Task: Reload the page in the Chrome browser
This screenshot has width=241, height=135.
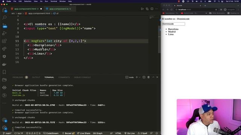Action: pyautogui.click(x=172, y=10)
